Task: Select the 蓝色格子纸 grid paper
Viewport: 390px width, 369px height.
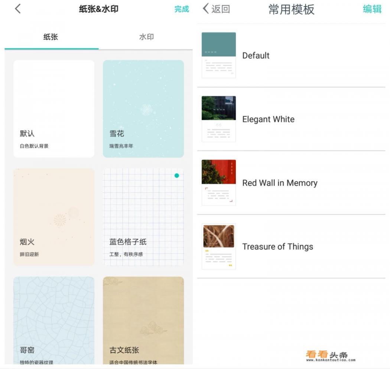Action: coord(143,217)
